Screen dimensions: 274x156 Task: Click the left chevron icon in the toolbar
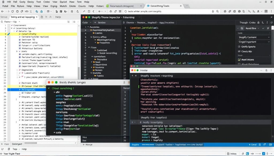click(93, 11)
